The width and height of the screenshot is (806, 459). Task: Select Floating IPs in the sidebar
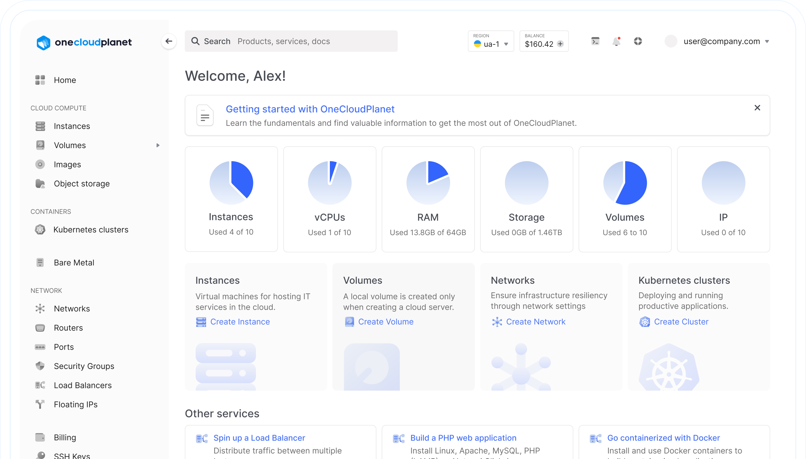(75, 404)
